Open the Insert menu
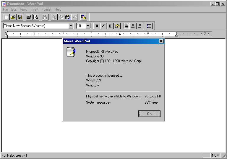 (x=34, y=9)
